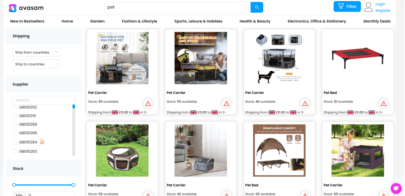Focus the main search box containing pet
The height and width of the screenshot is (196, 405).
click(177, 7)
